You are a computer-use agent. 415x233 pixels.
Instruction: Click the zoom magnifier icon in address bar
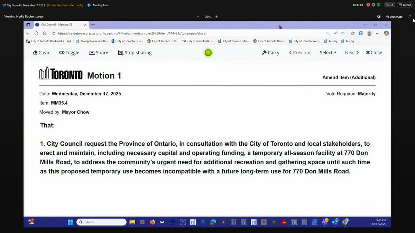[x=328, y=33]
